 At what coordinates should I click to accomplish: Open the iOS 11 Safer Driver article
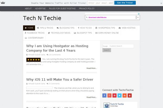(60, 79)
